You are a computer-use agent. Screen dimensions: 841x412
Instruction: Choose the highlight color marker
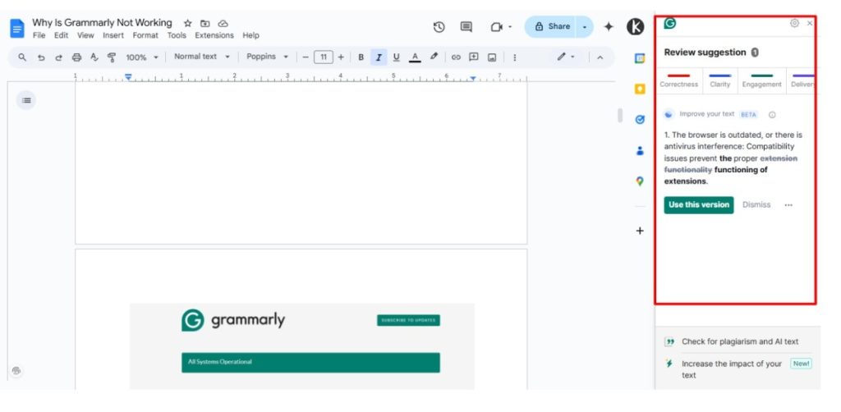coord(434,57)
